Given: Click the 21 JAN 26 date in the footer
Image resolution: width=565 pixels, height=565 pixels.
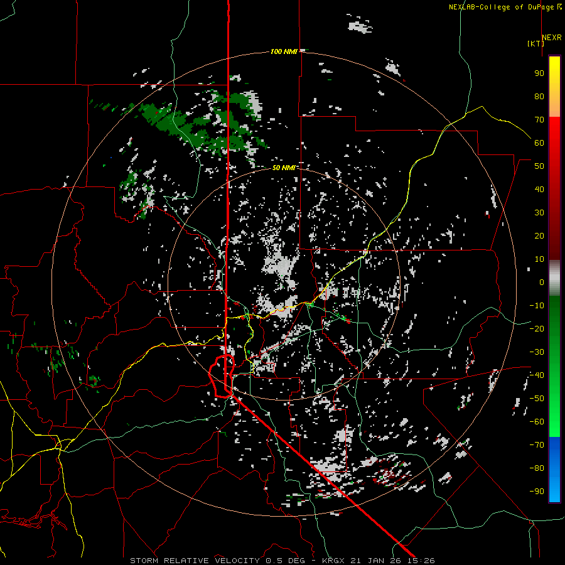Looking at the screenshot, I should (376, 561).
